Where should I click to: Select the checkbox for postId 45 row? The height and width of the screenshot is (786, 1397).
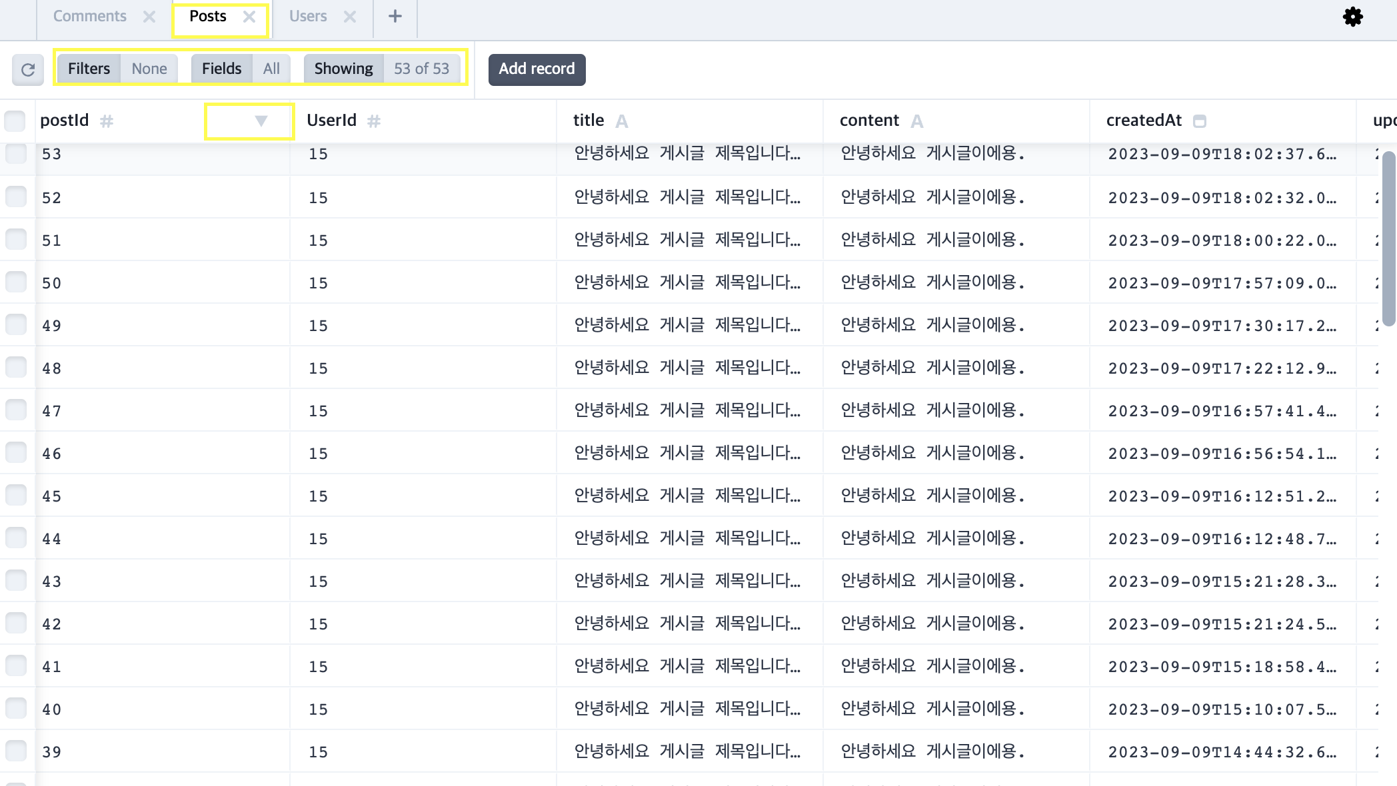point(16,495)
